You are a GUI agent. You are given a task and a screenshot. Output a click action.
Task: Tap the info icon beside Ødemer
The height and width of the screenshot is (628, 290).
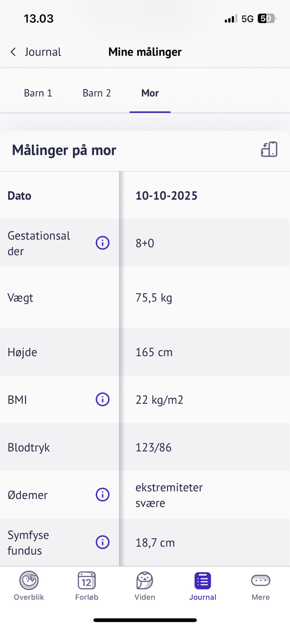102,495
